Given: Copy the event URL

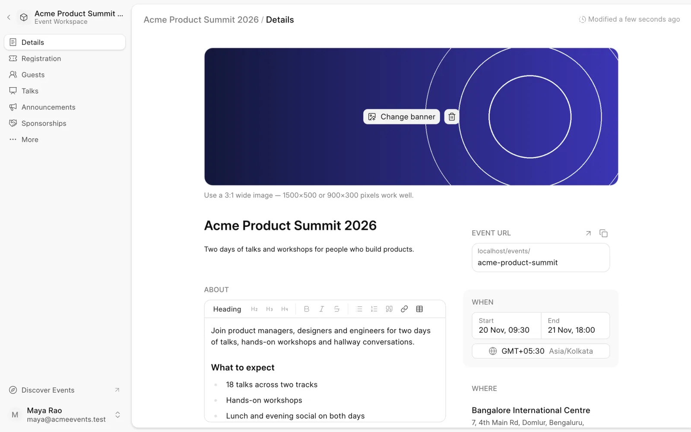Looking at the screenshot, I should click(603, 233).
